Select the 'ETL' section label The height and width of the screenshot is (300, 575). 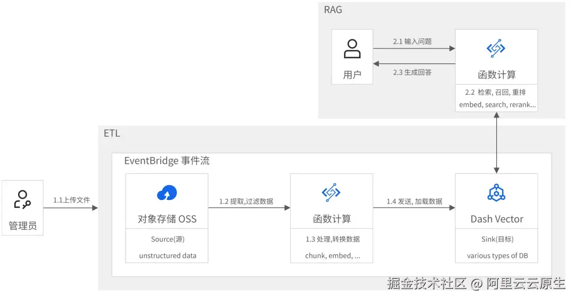112,134
